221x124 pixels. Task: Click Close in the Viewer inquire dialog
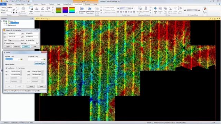click(26, 46)
